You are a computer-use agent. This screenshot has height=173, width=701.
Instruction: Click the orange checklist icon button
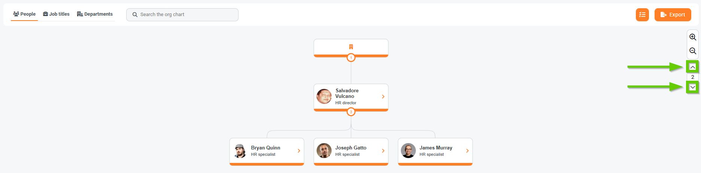(x=642, y=15)
